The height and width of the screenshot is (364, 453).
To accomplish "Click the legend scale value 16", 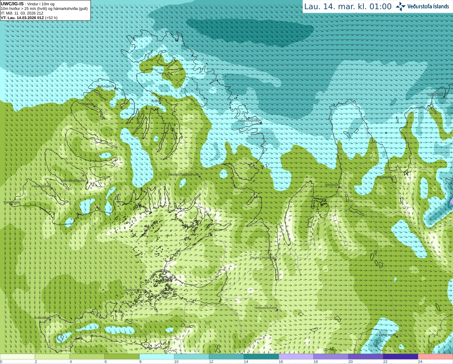I will pos(281,362).
